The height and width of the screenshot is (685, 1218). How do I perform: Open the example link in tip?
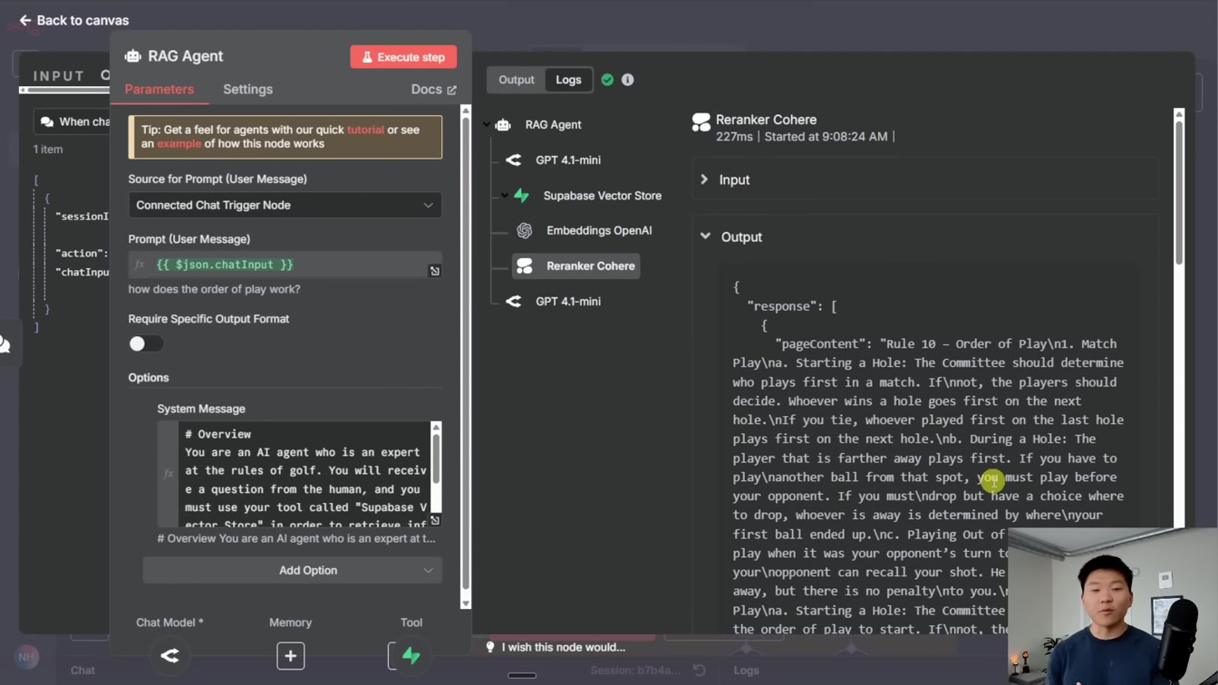click(x=179, y=144)
